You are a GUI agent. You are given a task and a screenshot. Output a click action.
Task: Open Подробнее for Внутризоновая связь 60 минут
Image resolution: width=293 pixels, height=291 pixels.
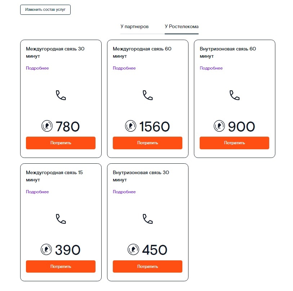211,68
